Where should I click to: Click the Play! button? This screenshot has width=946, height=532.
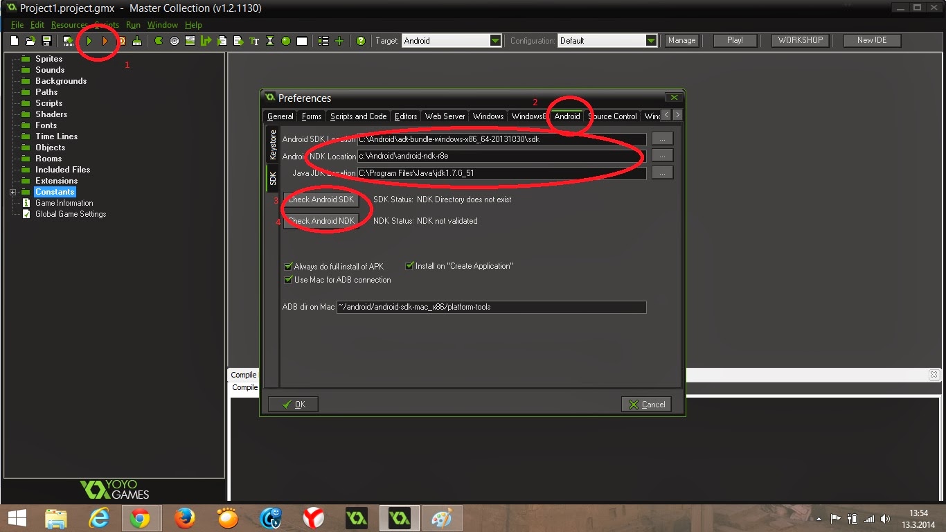[735, 40]
